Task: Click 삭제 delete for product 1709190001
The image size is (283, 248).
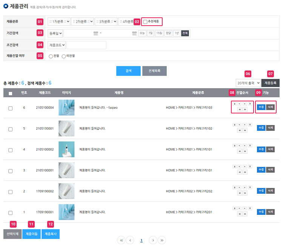Action: point(271,212)
